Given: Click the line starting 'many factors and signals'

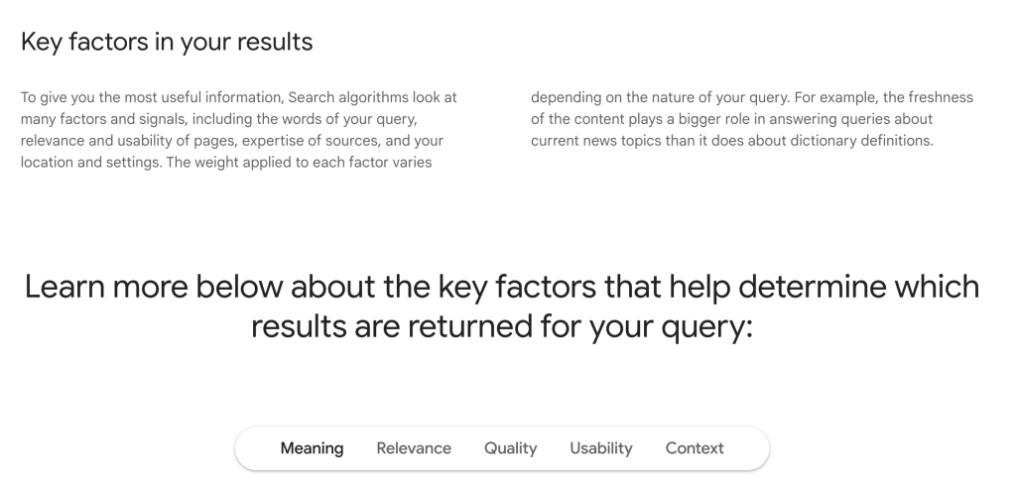Looking at the screenshot, I should coord(219,119).
